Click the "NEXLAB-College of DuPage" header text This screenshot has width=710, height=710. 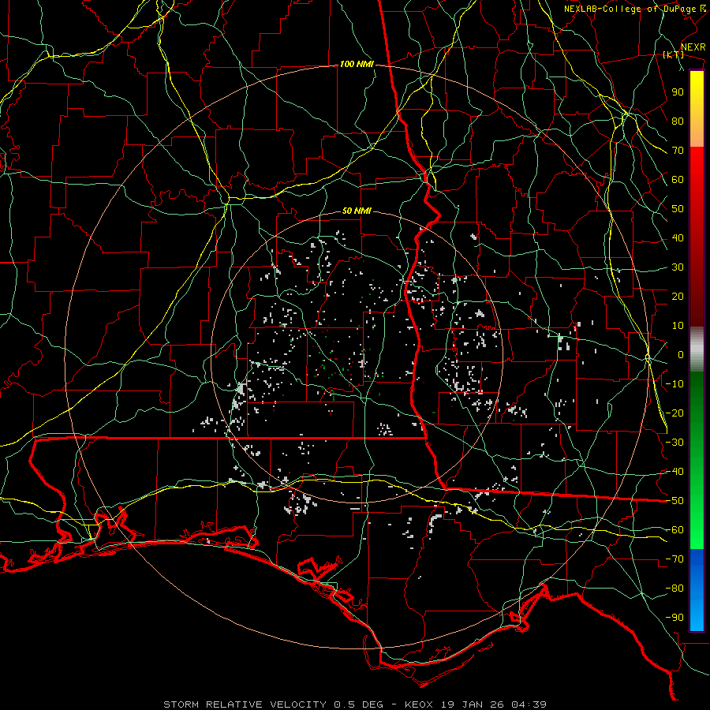[630, 9]
